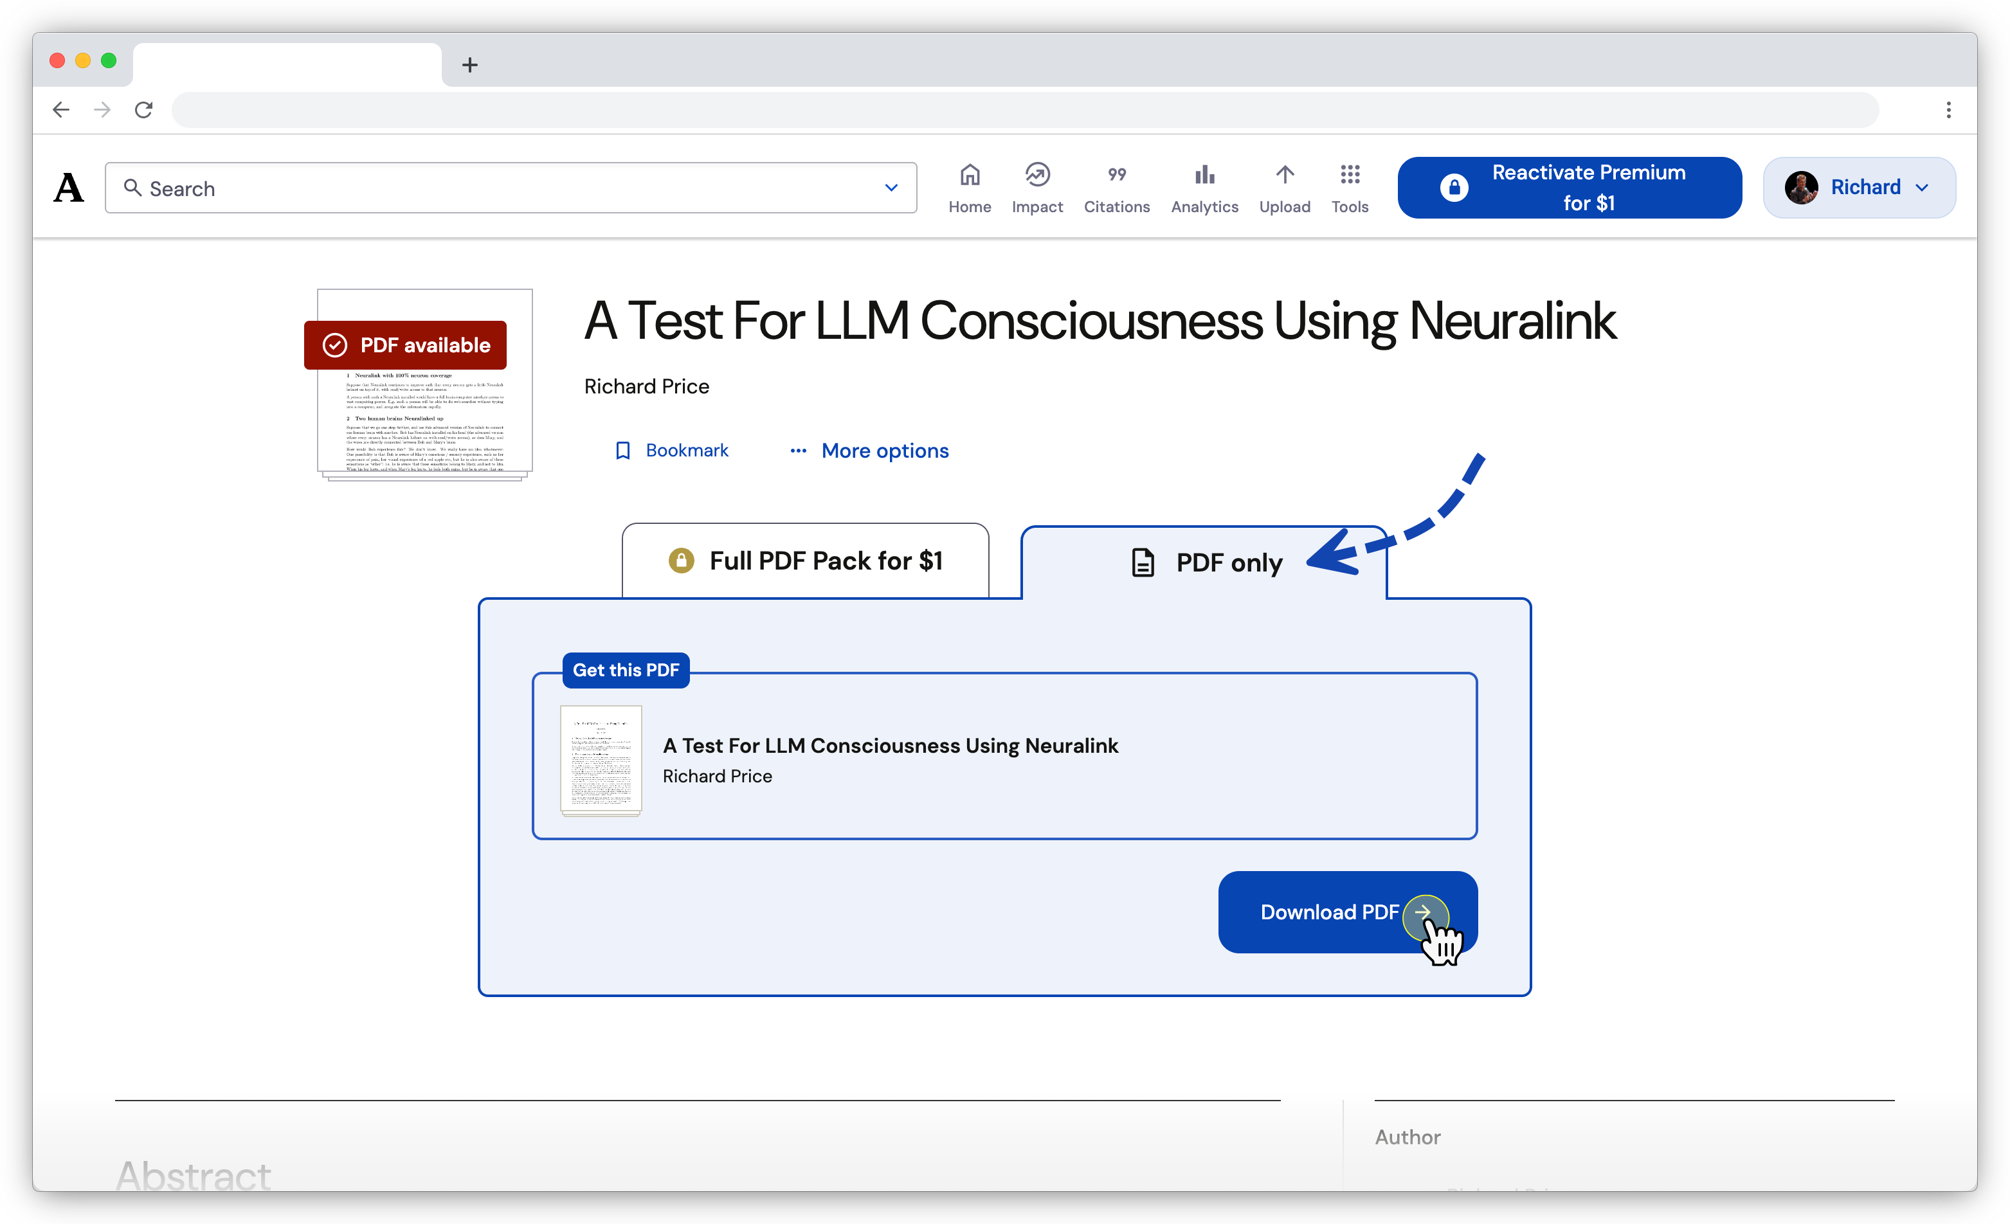Open a new browser tab
This screenshot has height=1224, width=2010.
[469, 65]
